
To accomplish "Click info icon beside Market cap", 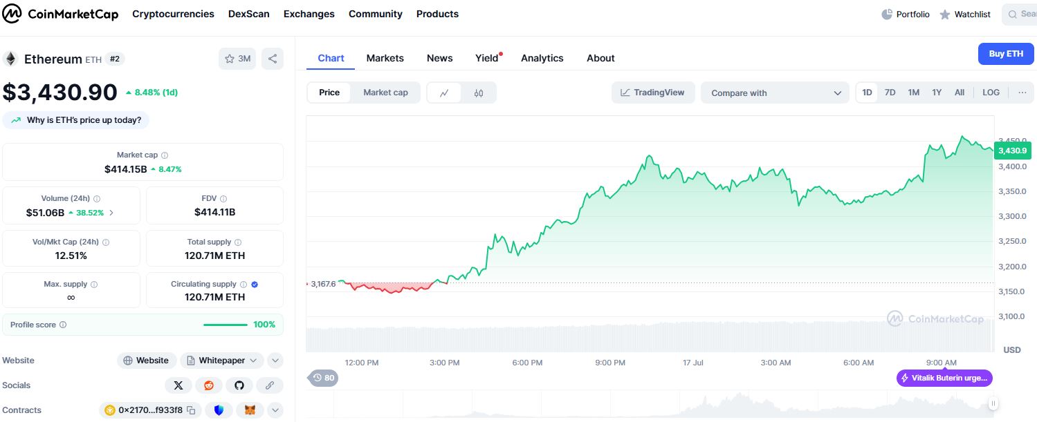I will (x=165, y=155).
